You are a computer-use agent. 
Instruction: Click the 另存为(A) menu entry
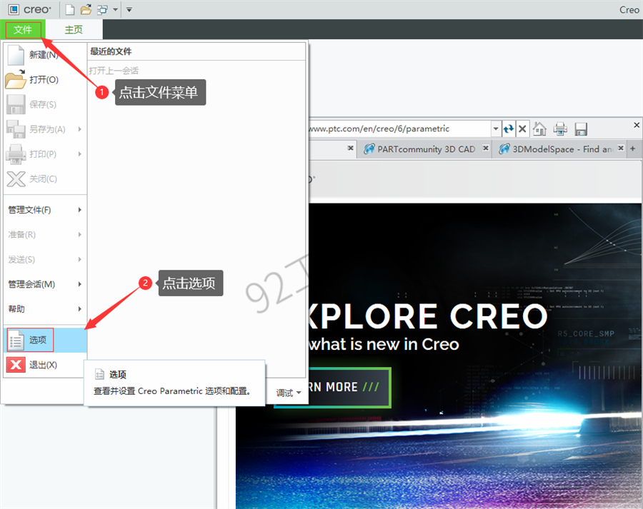(x=45, y=129)
